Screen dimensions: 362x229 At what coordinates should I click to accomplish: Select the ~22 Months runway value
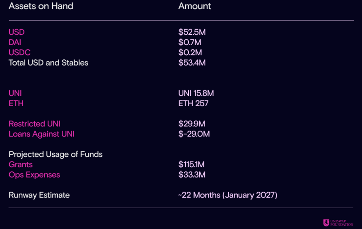(228, 195)
